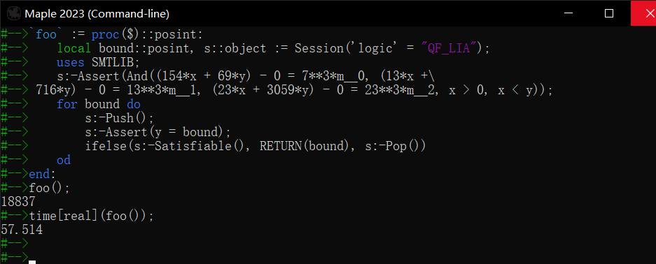Click the 'uses SMTLIB' line
Image resolution: width=656 pixels, height=264 pixels.
[x=98, y=63]
